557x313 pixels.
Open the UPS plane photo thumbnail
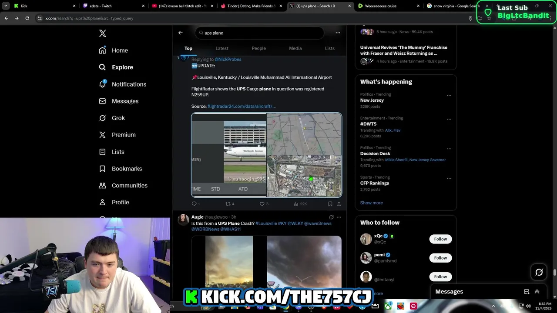(229, 155)
